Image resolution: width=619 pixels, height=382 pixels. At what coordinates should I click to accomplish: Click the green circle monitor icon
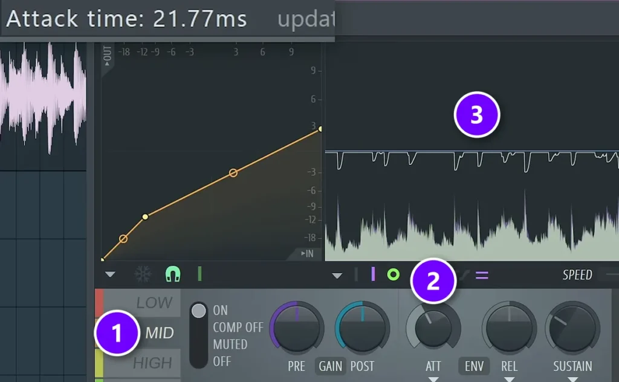pyautogui.click(x=393, y=274)
